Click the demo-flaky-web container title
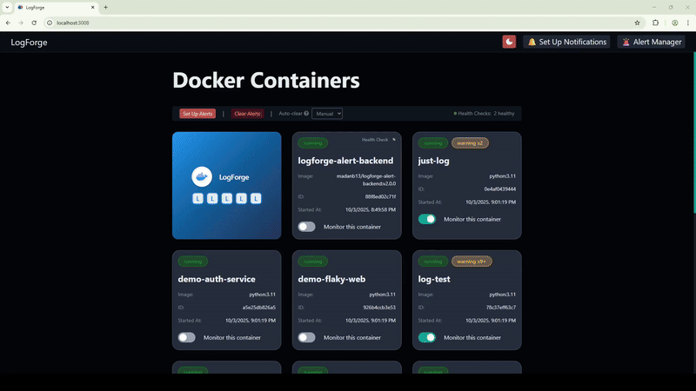This screenshot has height=391, width=696. [x=331, y=279]
